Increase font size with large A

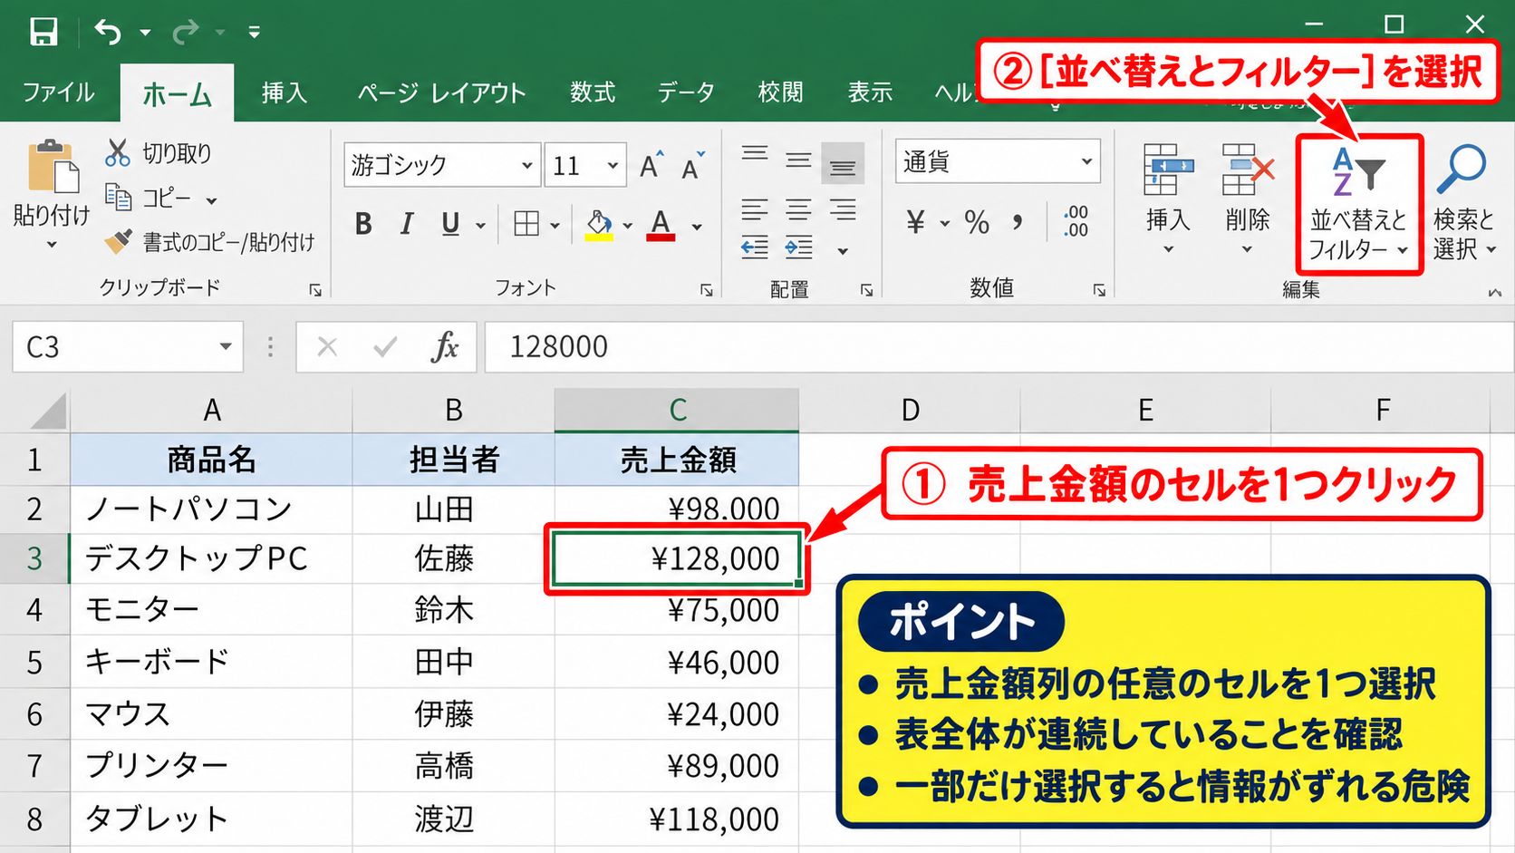point(651,165)
